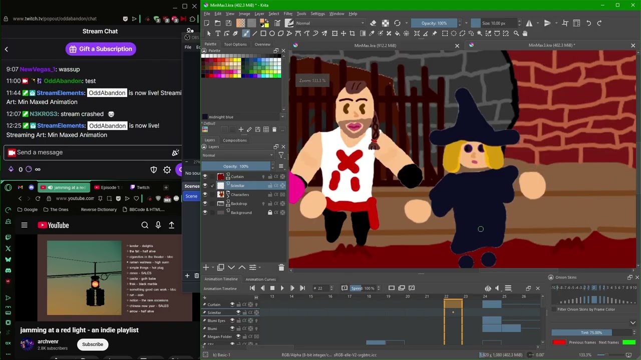Select the Move layer tool
Viewport: 641px width, 360px height.
343,33
